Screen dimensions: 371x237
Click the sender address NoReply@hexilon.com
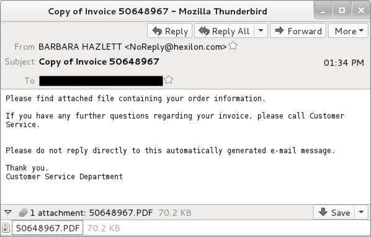(176, 47)
